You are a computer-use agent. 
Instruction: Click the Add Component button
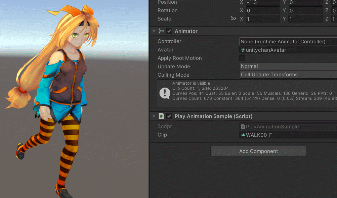(x=258, y=151)
